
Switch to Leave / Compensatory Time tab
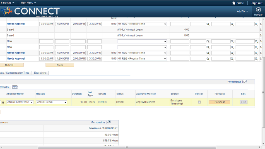tap(15, 73)
